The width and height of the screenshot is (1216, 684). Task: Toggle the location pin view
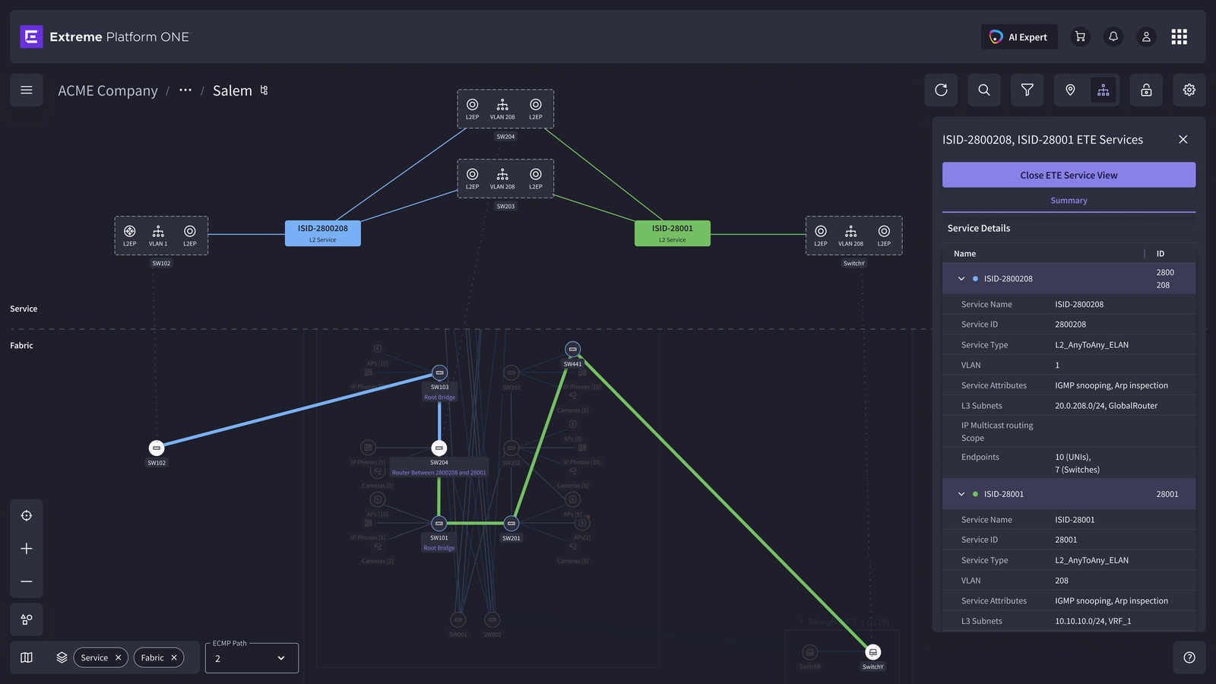point(1070,90)
